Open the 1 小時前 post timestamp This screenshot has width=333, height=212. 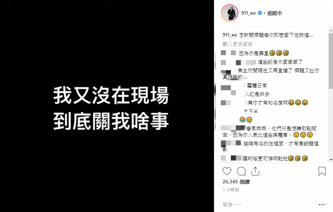pos(231,190)
